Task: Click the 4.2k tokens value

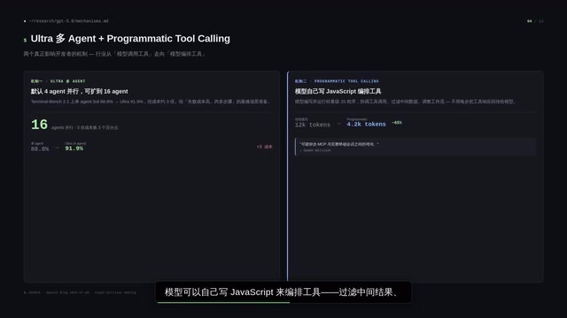Action: 366,124
